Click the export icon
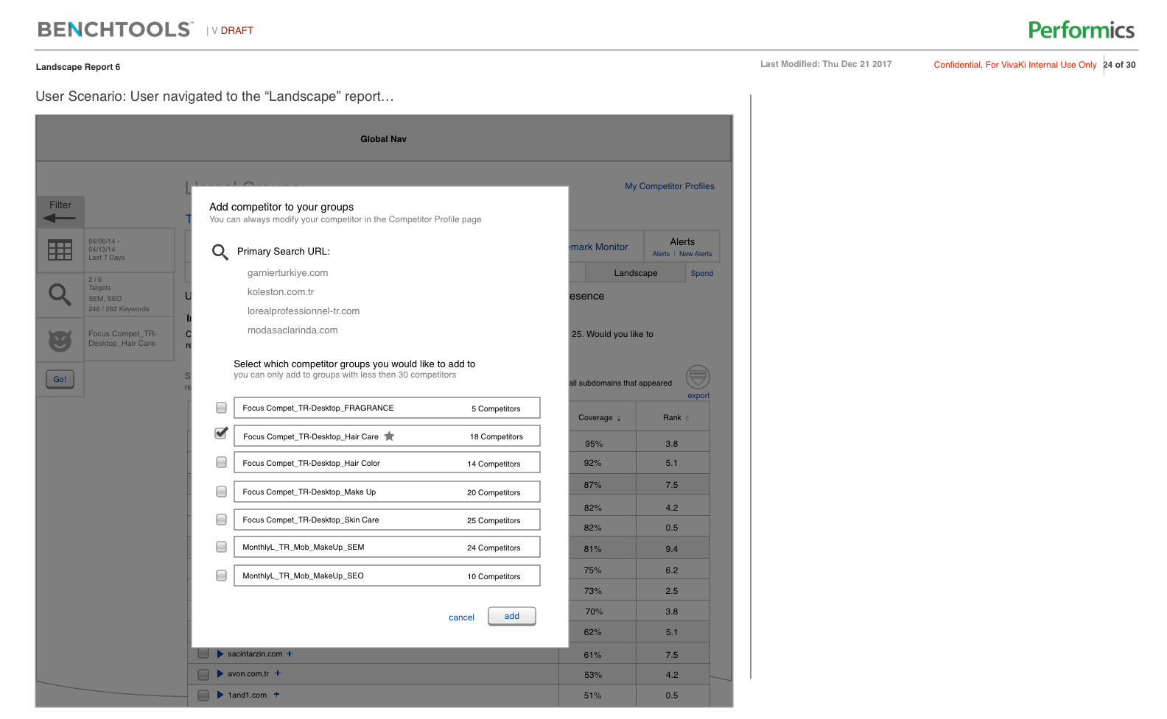This screenshot has width=1167, height=719. (x=698, y=378)
